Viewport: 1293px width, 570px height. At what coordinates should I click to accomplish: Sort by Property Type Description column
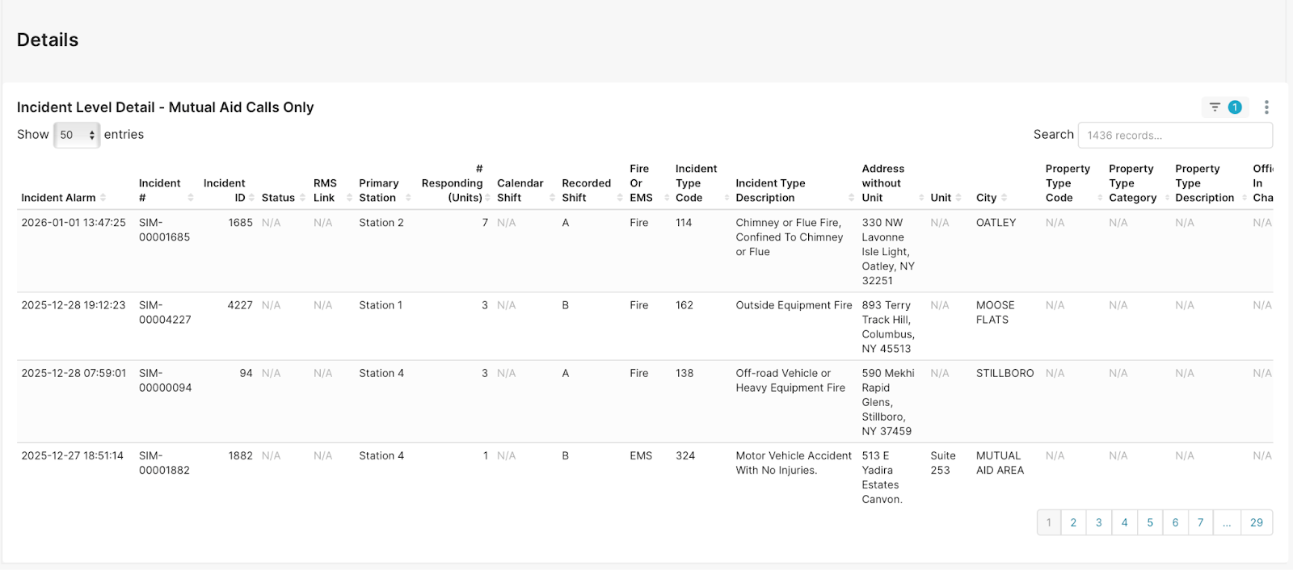point(1210,183)
